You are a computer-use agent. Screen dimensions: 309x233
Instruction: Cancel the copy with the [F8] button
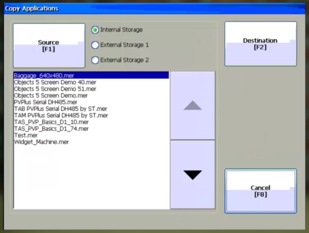(x=261, y=191)
